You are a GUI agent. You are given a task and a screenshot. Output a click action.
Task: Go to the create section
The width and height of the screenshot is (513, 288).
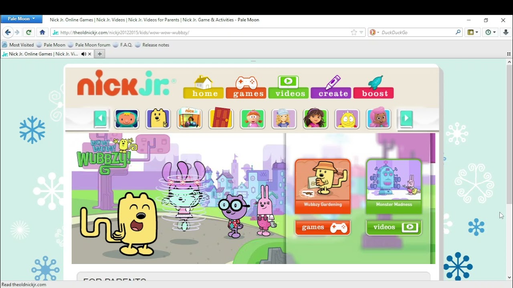tap(331, 87)
